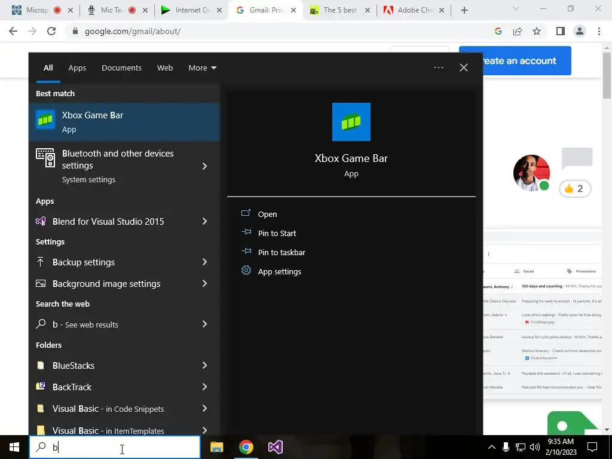
Task: Open Visual Studio from taskbar
Action: 275,447
